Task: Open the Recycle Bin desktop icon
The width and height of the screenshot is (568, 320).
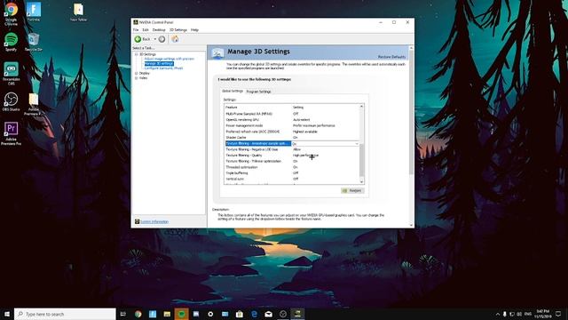Action: click(x=34, y=42)
